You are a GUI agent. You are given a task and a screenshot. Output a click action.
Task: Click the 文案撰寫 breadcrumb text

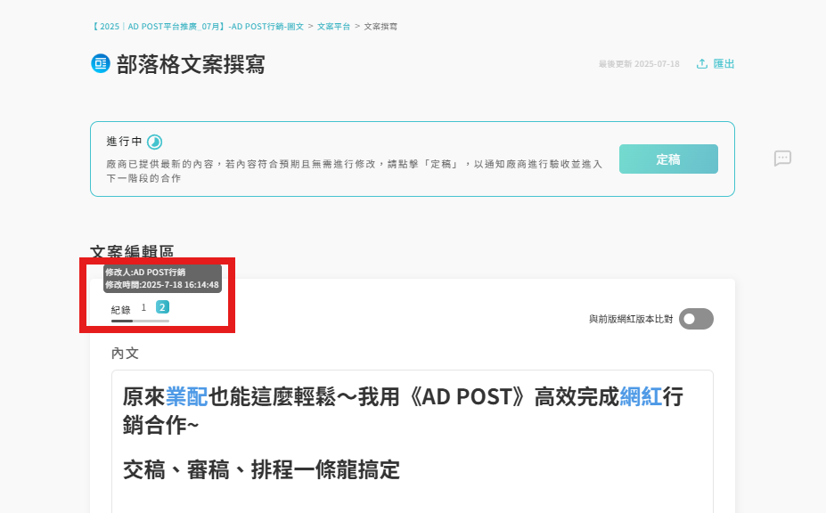pyautogui.click(x=380, y=27)
